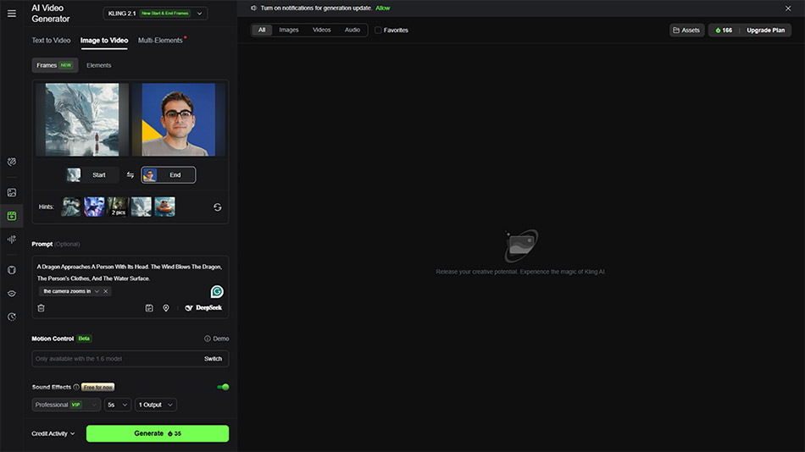Open the lip sync sidebar icon
Screen dimensions: 805x452
click(x=11, y=294)
